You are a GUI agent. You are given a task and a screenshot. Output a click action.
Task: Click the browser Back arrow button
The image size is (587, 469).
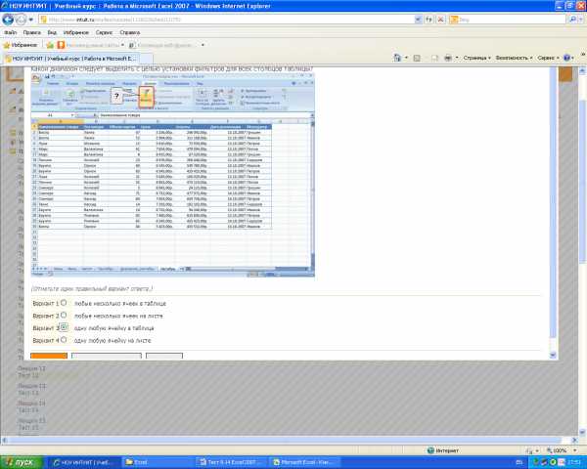point(8,20)
